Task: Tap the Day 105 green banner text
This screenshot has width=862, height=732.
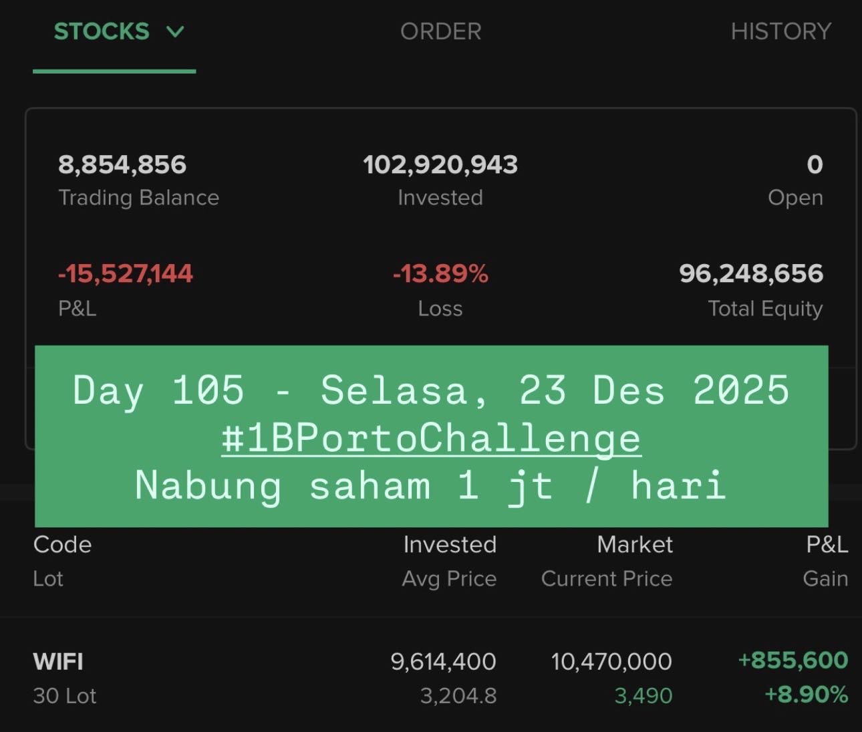Action: click(x=431, y=390)
